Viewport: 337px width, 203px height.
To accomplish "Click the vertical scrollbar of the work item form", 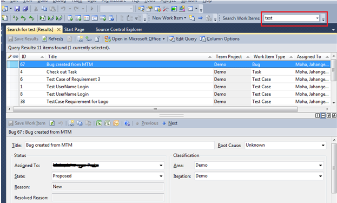I will (x=334, y=168).
